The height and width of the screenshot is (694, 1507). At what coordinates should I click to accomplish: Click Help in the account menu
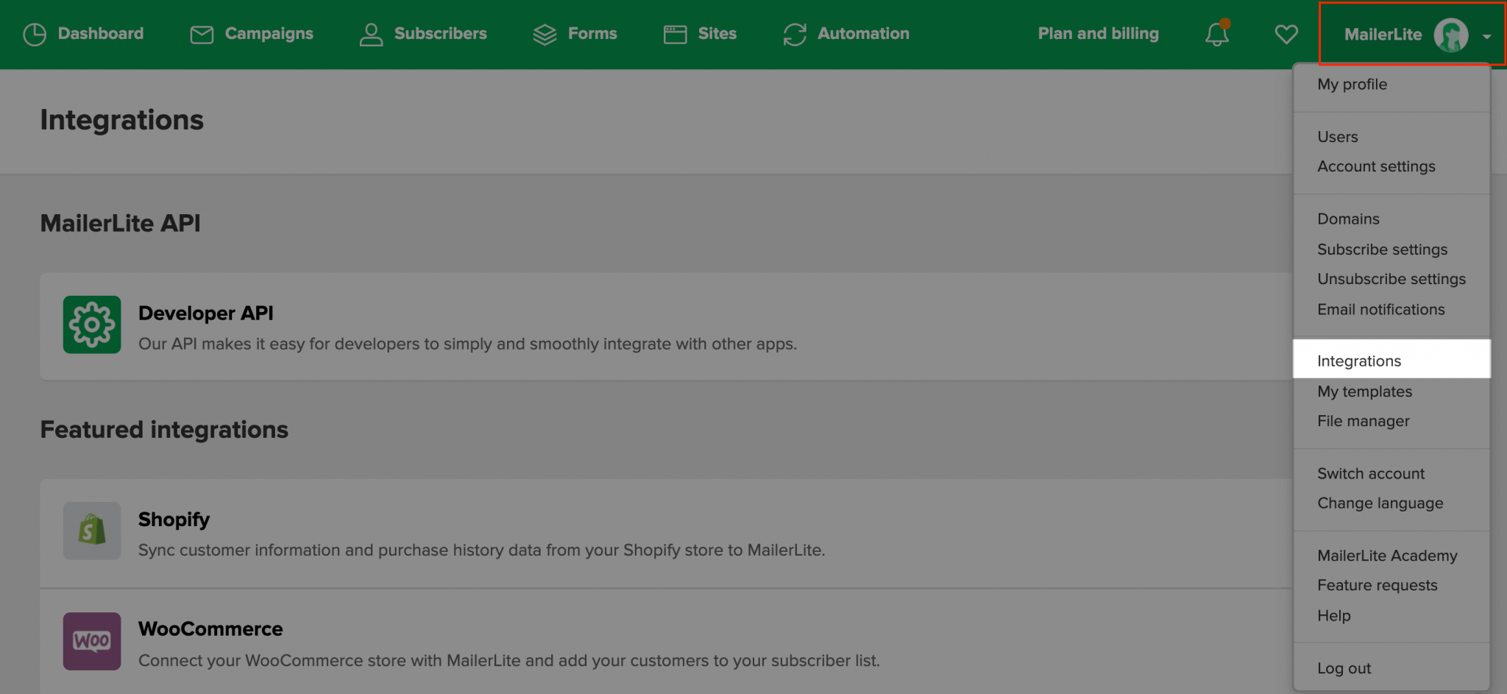coord(1334,616)
